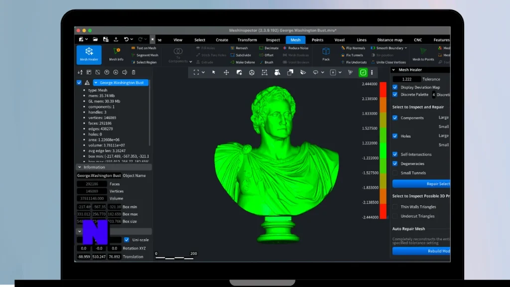This screenshot has width=510, height=287.
Task: Open the Offset tool
Action: pyautogui.click(x=266, y=55)
